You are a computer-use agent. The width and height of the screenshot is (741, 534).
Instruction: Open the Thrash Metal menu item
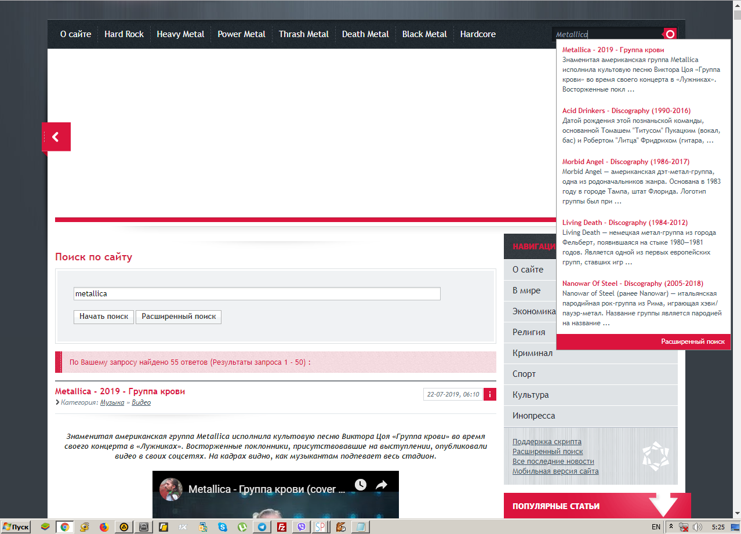[x=304, y=34]
